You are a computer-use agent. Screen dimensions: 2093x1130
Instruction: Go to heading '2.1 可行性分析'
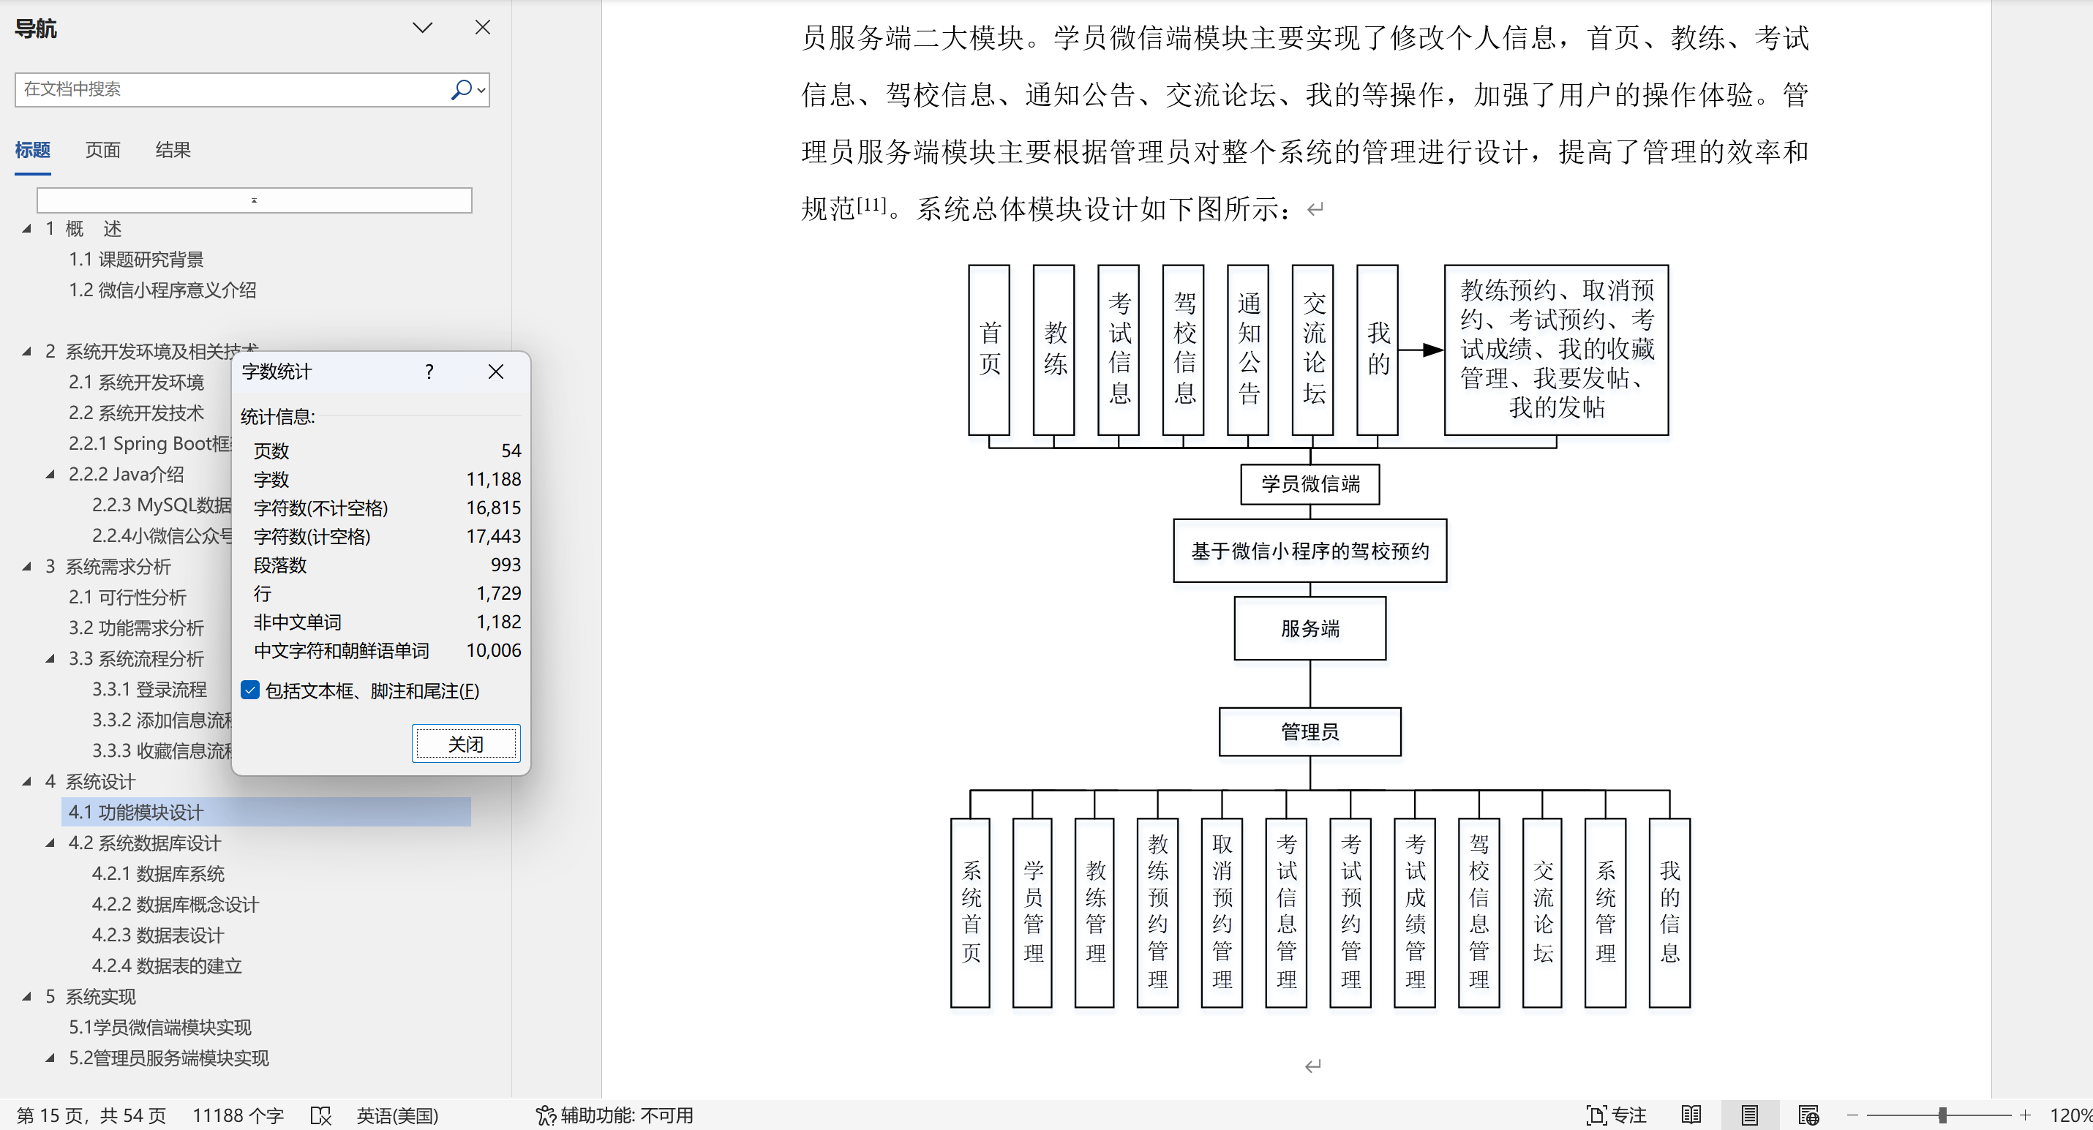pyautogui.click(x=127, y=598)
